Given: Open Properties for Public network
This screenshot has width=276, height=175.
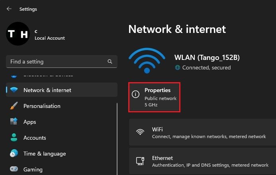Looking at the screenshot, I should pos(154,97).
